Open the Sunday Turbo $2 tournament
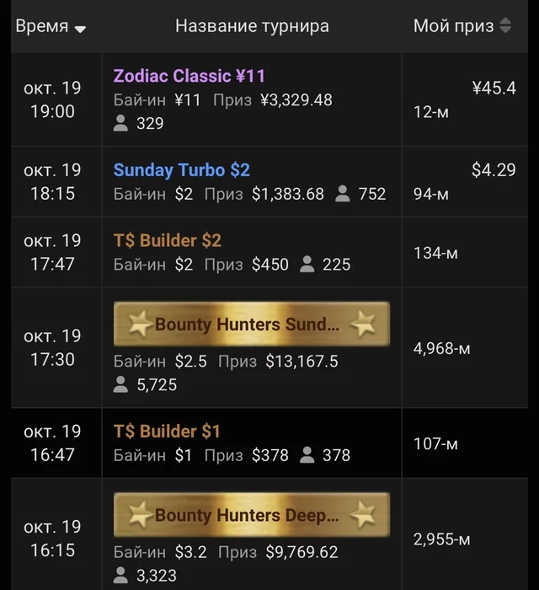This screenshot has height=590, width=539. [x=182, y=170]
